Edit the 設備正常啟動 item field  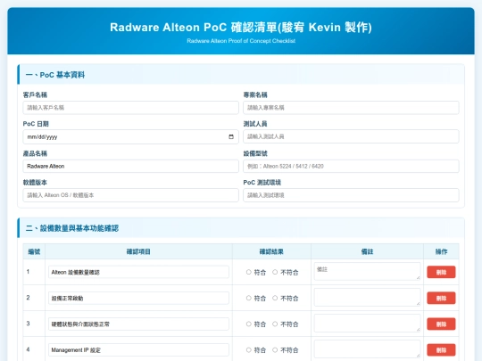point(138,298)
